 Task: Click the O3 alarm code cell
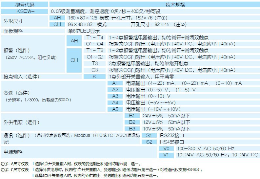(94, 70)
